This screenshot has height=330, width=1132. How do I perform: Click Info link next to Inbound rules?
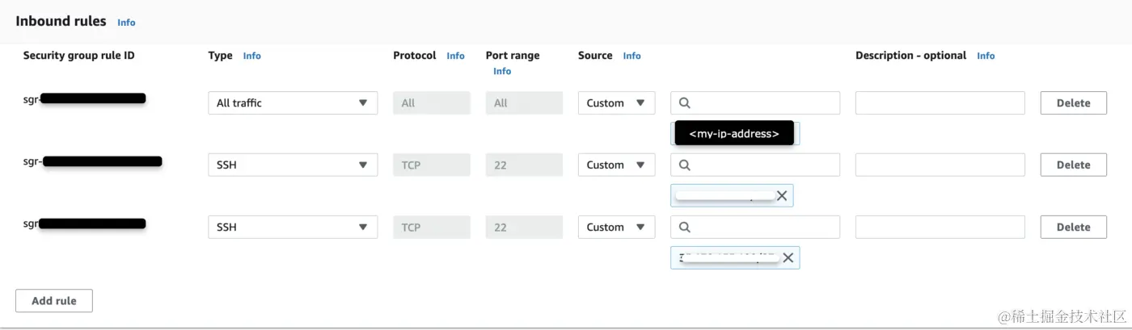126,23
